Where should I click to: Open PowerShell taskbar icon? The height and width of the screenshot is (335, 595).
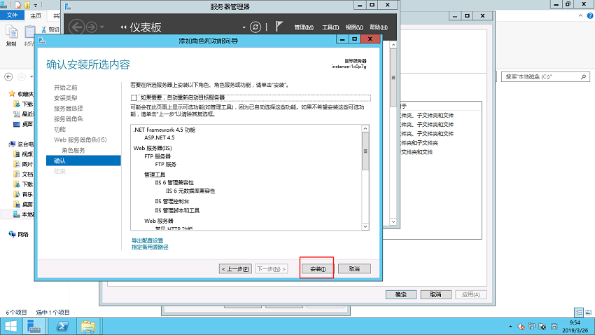pyautogui.click(x=62, y=327)
